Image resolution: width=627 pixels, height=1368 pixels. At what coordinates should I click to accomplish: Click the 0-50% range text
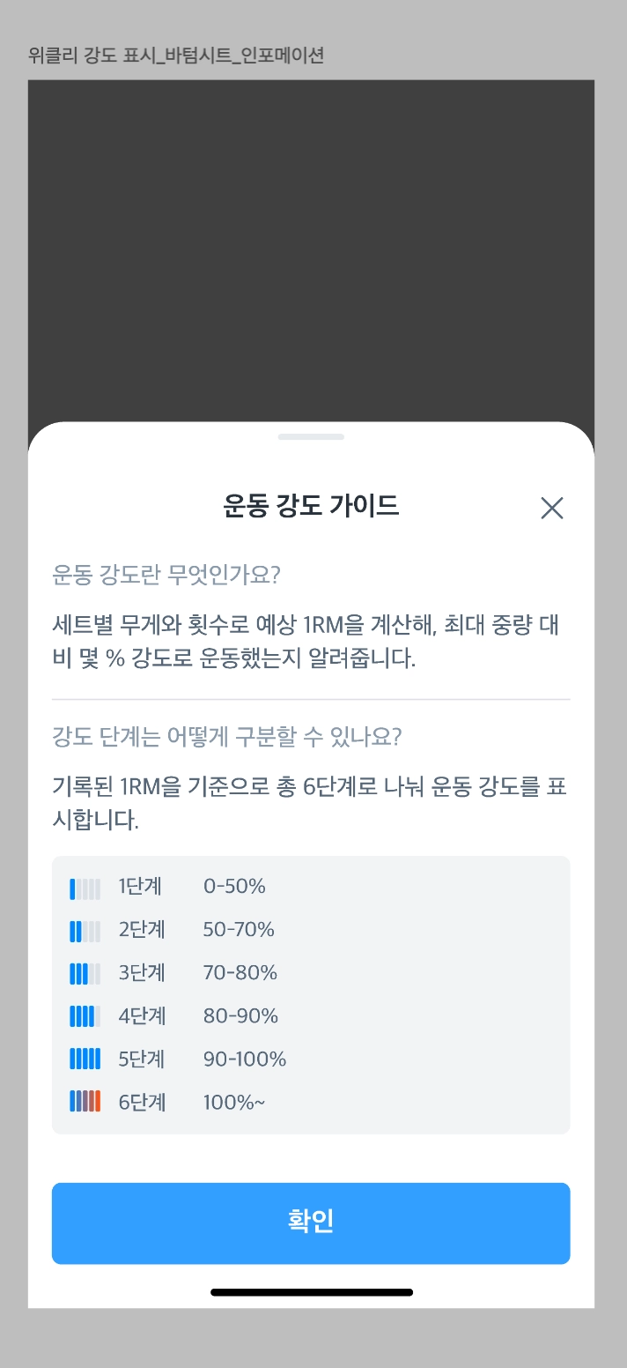point(234,887)
